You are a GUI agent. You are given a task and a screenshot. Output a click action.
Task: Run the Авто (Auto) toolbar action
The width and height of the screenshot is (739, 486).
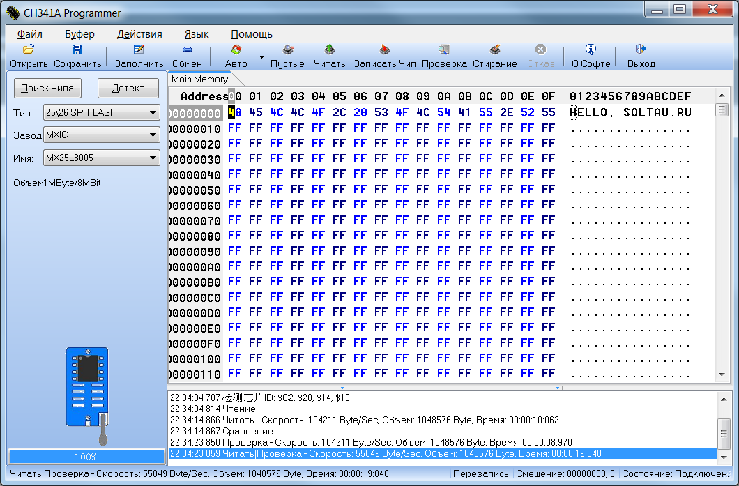pyautogui.click(x=236, y=50)
